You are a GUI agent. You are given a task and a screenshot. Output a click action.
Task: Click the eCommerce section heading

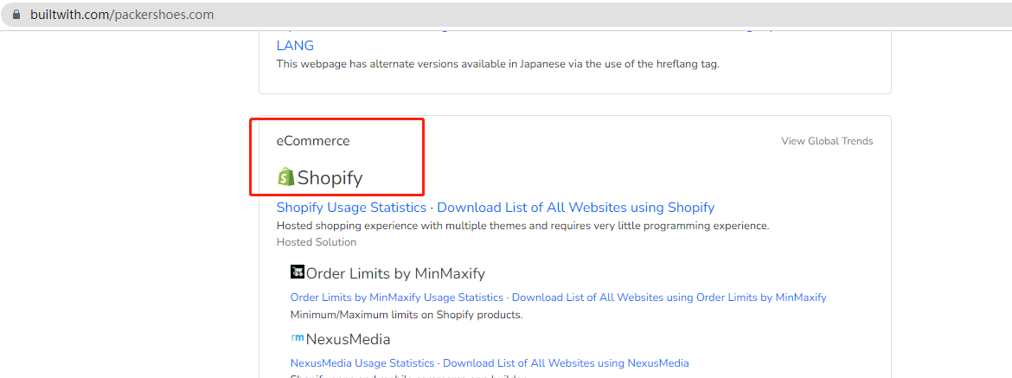tap(313, 141)
